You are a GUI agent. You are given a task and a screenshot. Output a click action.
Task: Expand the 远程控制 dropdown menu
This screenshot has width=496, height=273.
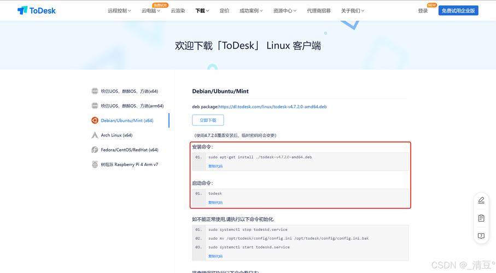pyautogui.click(x=119, y=11)
